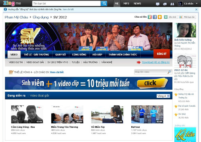Image resolution: width=201 pixels, height=142 pixels.
Task: Select HẬU TRƯỜNG submenu item
Action: pyautogui.click(x=90, y=62)
